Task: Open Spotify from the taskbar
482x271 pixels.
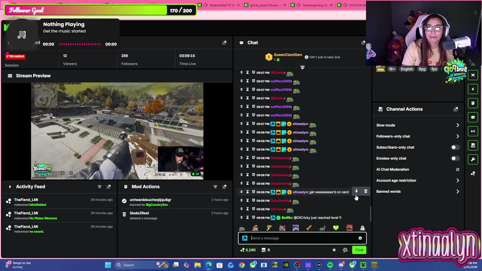Action: pyautogui.click(x=330, y=265)
